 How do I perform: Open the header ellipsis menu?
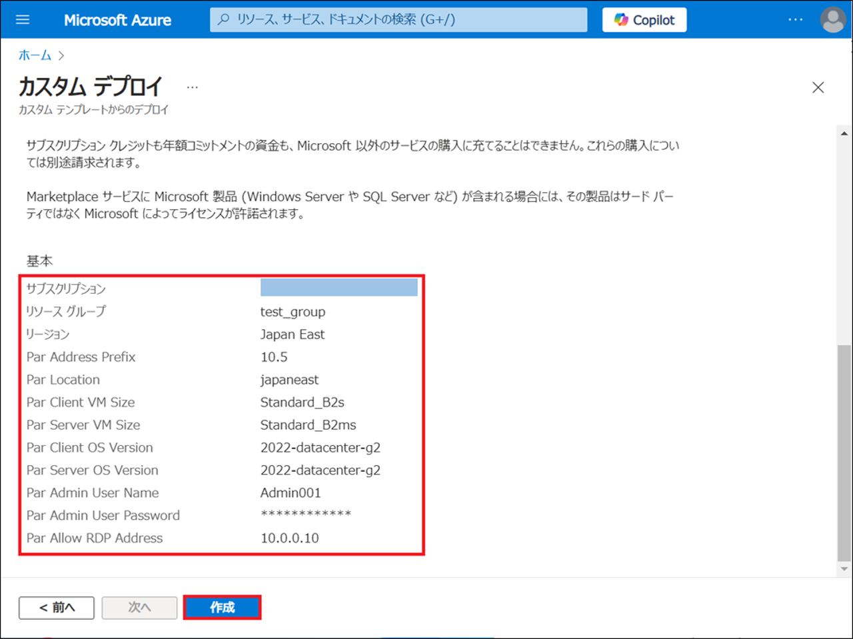[x=795, y=20]
